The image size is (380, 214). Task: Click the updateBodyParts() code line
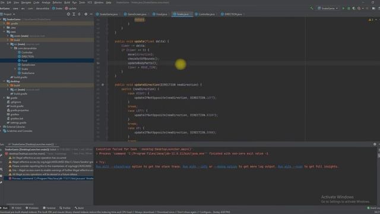tap(142, 63)
